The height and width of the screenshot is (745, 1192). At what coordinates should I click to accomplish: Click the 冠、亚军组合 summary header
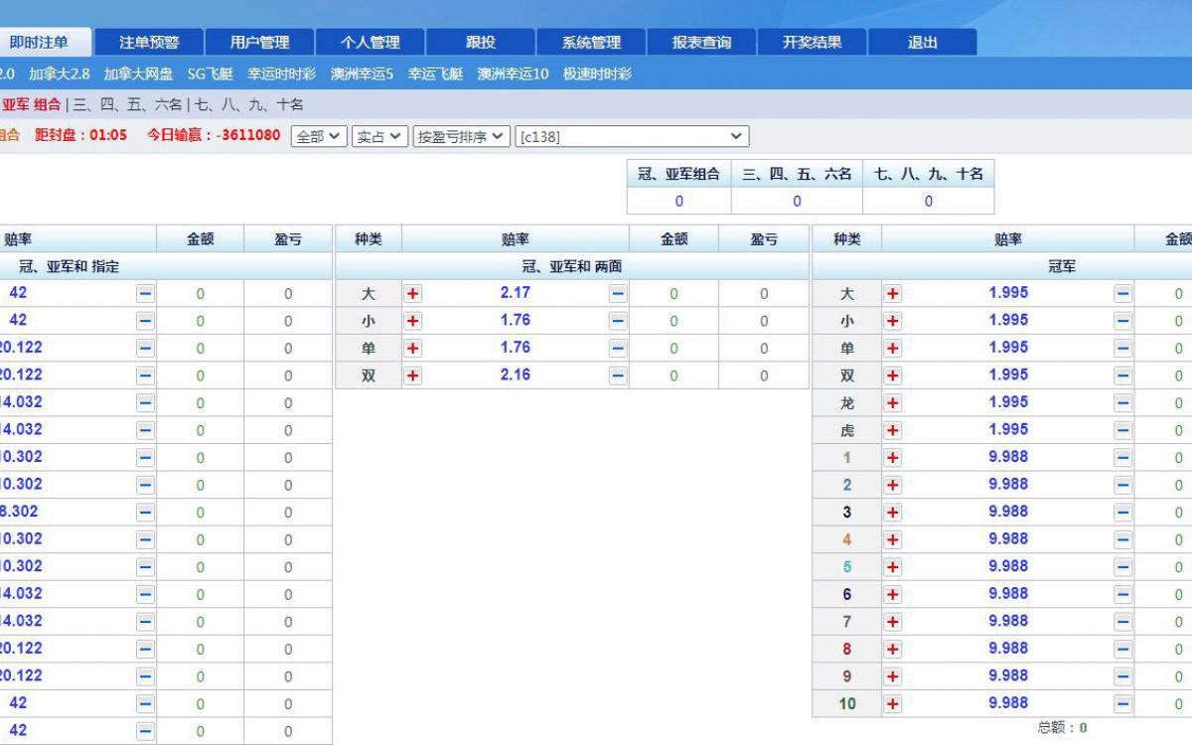tap(678, 174)
